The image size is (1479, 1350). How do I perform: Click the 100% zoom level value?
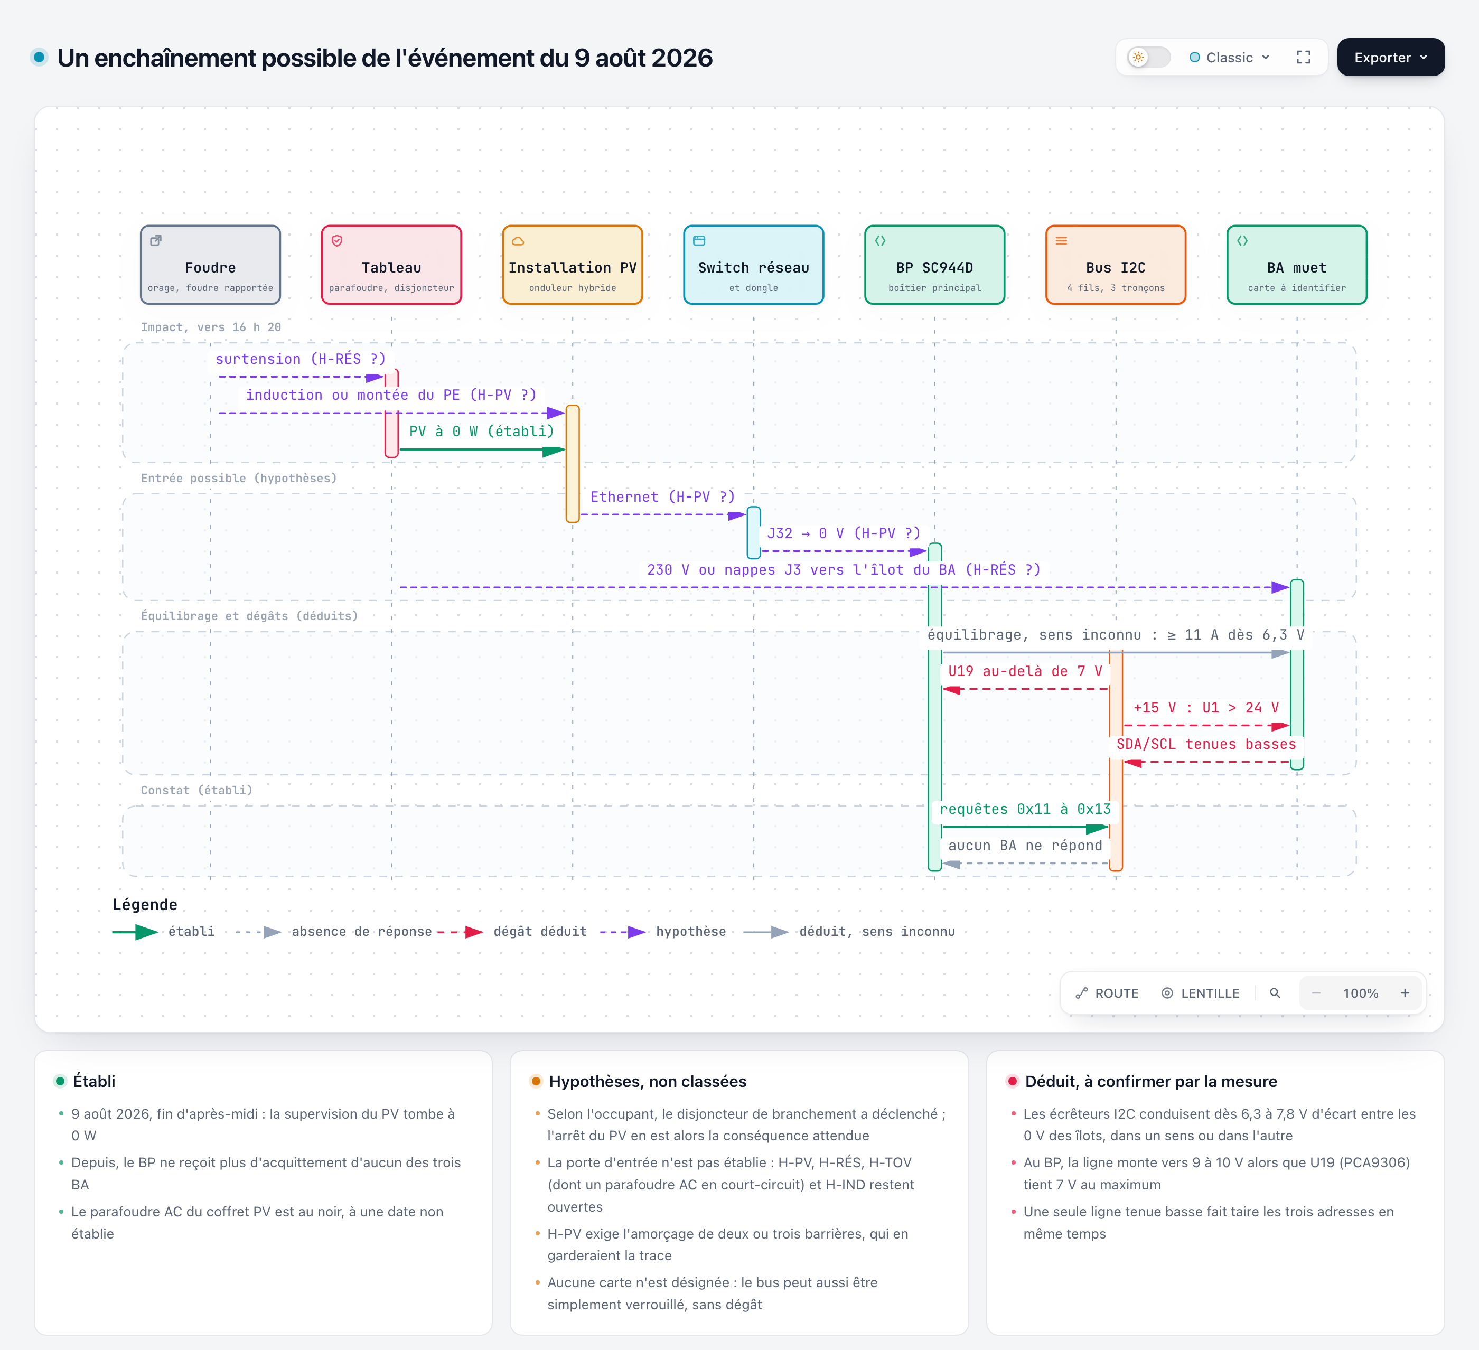coord(1360,992)
